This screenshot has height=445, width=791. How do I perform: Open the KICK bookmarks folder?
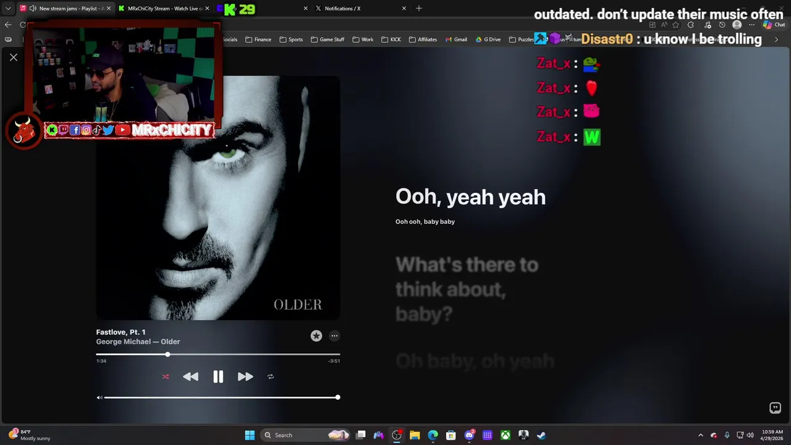tap(391, 40)
